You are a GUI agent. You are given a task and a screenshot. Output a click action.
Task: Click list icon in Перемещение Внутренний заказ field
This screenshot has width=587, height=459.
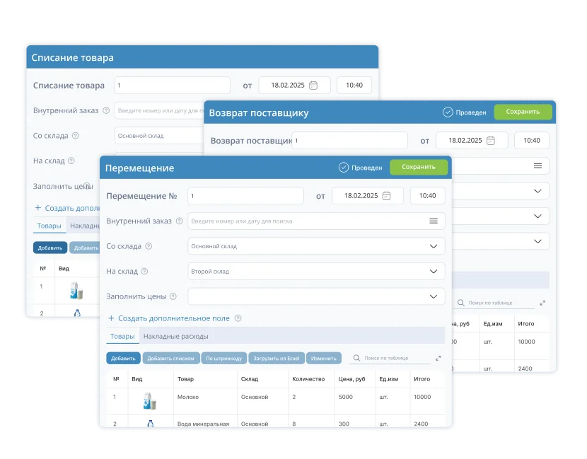click(x=434, y=221)
